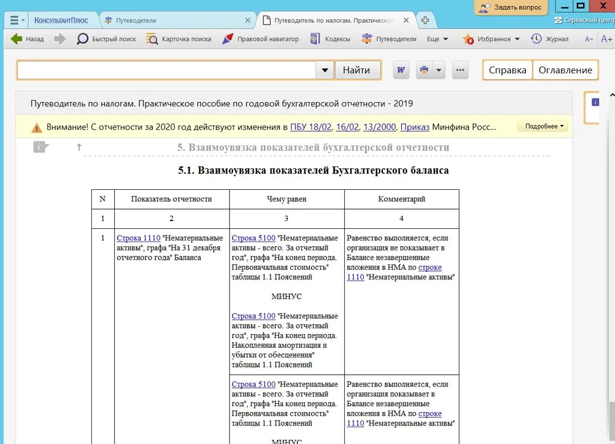Image resolution: width=615 pixels, height=444 pixels.
Task: Open the ПБУ 18/02 link
Action: point(311,127)
